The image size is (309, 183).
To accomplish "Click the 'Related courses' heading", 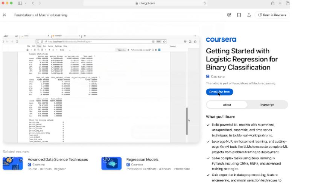I will (16, 152).
